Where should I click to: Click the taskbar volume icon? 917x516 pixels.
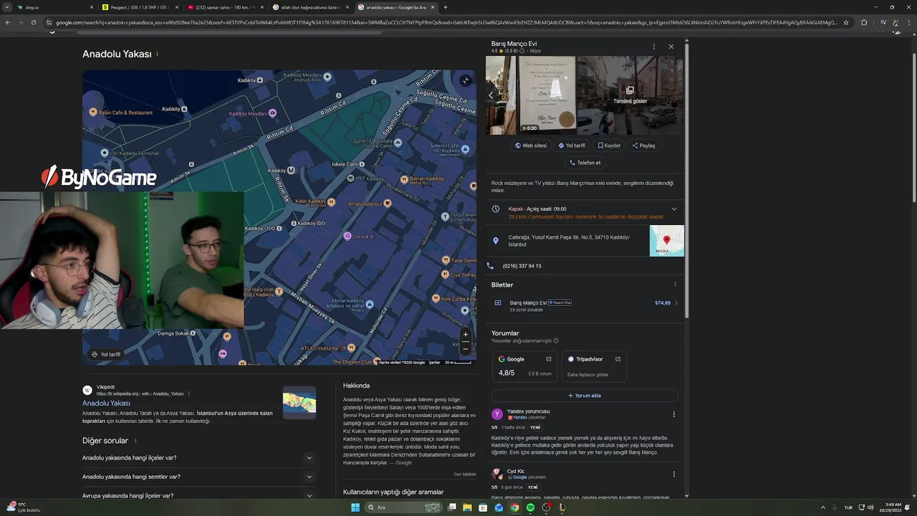pyautogui.click(x=870, y=507)
